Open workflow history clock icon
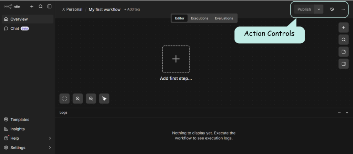The width and height of the screenshot is (353, 154). (x=332, y=9)
